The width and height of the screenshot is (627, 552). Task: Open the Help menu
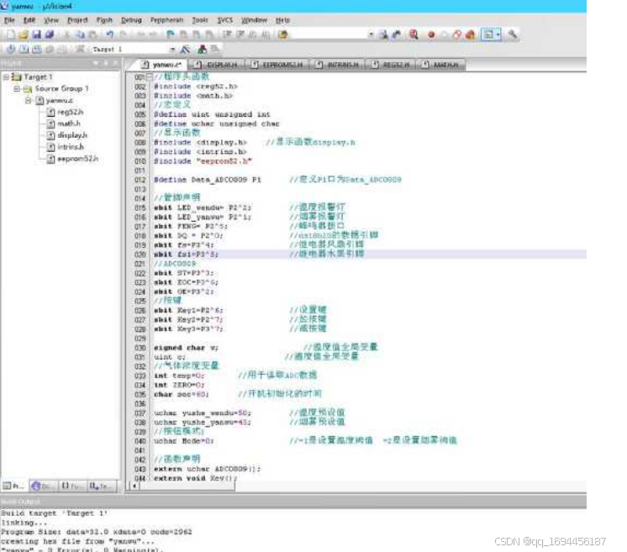coord(282,20)
